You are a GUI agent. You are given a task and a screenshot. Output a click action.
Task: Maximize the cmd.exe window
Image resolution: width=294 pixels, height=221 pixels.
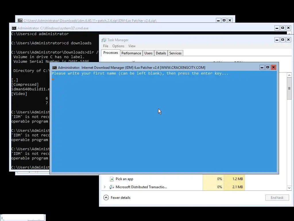pos(283,28)
